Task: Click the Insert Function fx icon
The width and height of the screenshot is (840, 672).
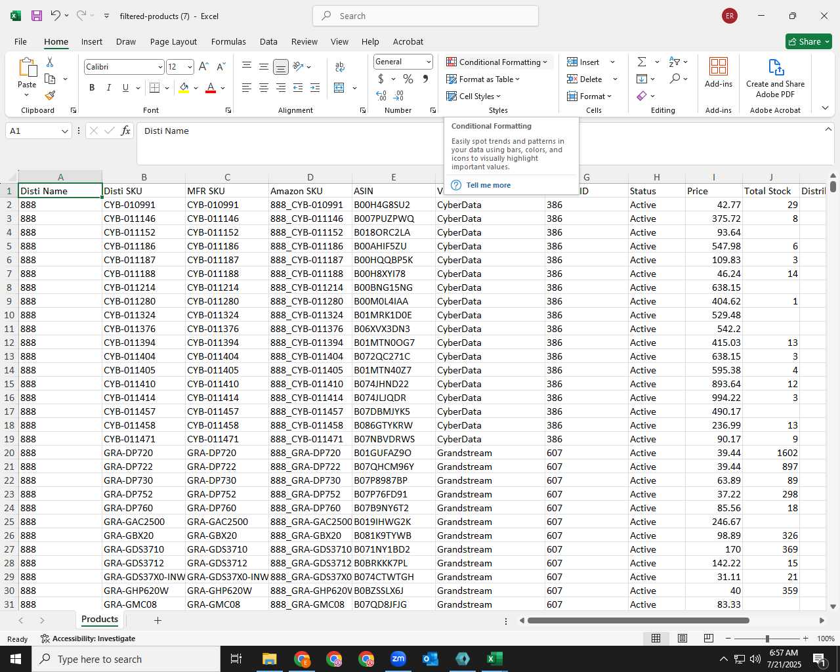Action: [126, 131]
